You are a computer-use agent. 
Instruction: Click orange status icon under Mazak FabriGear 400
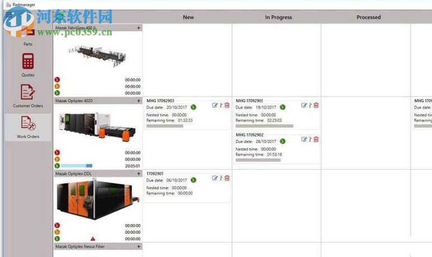coord(57,86)
